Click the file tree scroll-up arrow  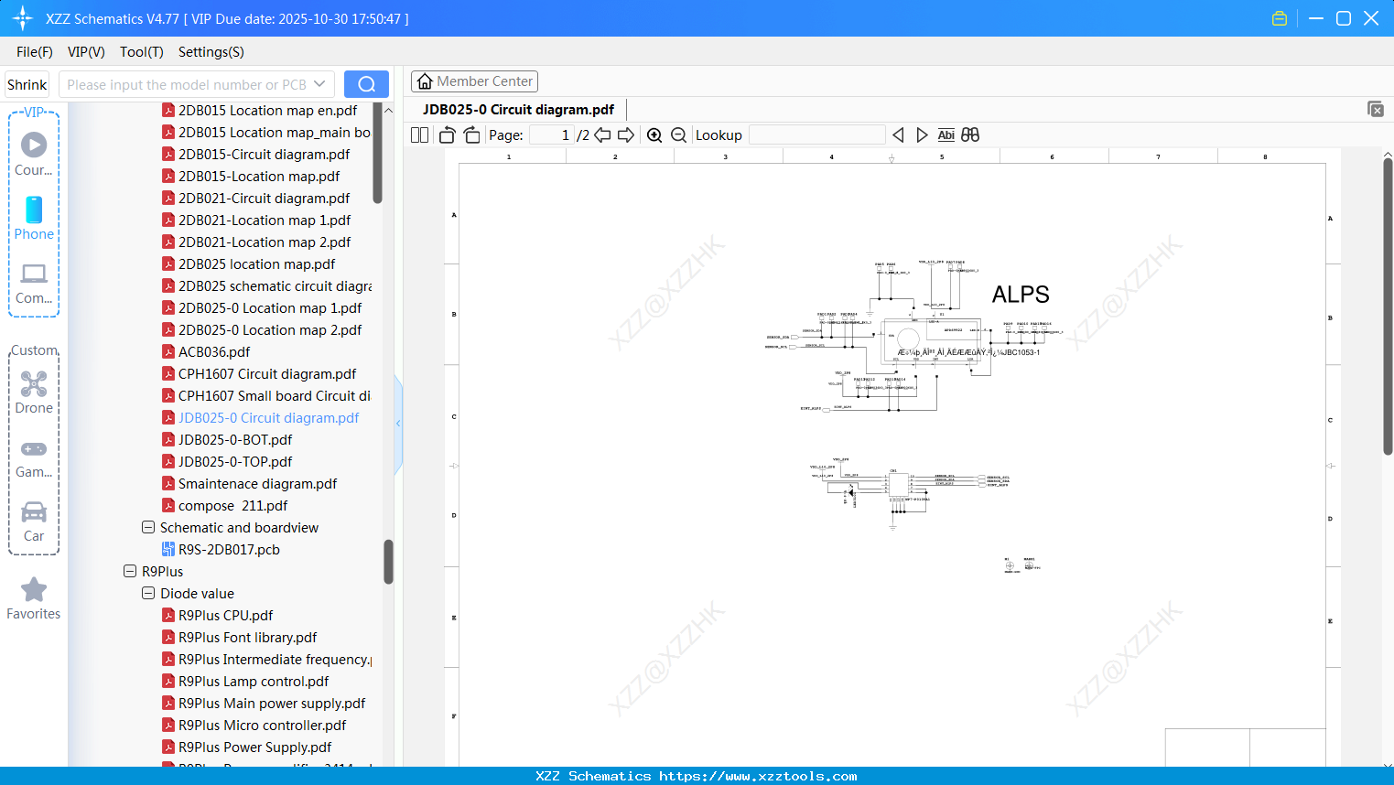click(x=388, y=110)
